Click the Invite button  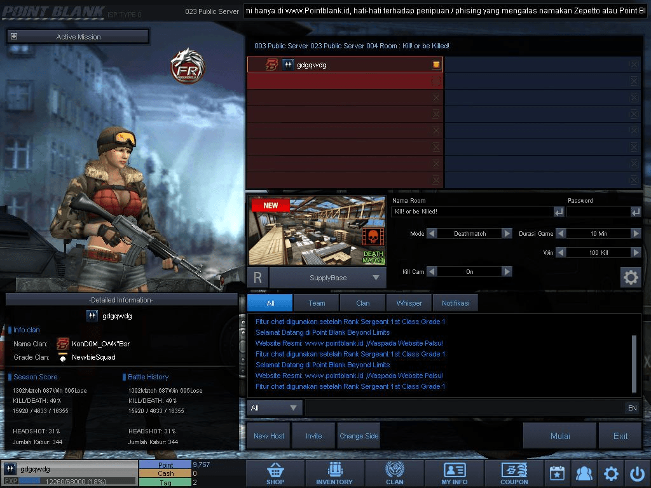point(314,436)
